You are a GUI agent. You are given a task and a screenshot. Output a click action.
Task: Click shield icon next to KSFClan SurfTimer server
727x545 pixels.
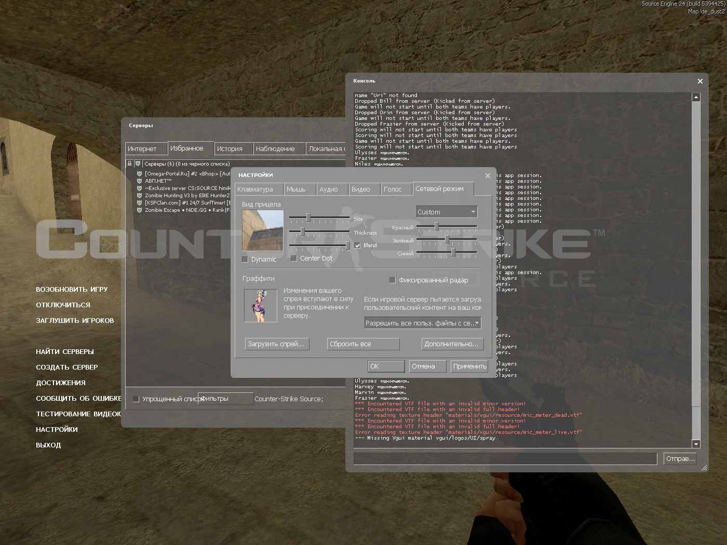pos(139,203)
